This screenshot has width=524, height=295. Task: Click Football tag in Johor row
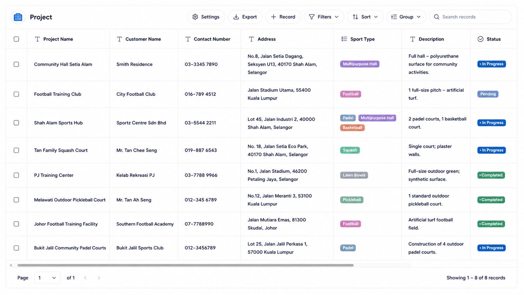tap(350, 224)
